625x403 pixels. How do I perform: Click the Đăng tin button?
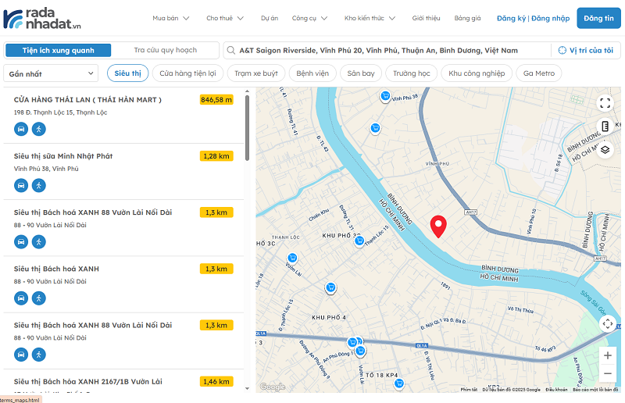[598, 18]
